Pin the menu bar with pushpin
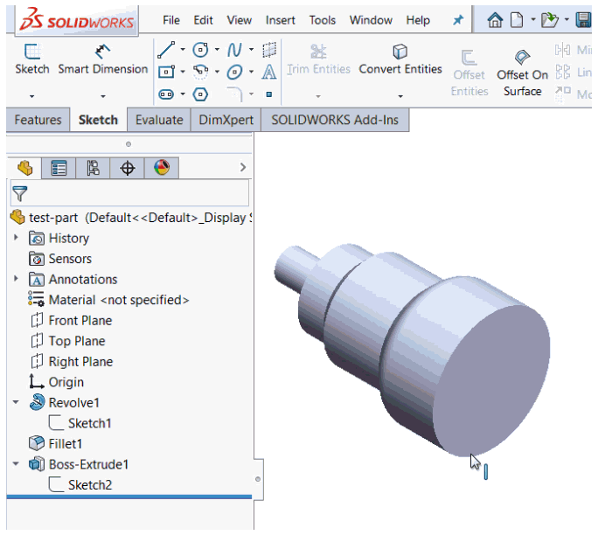 tap(458, 20)
